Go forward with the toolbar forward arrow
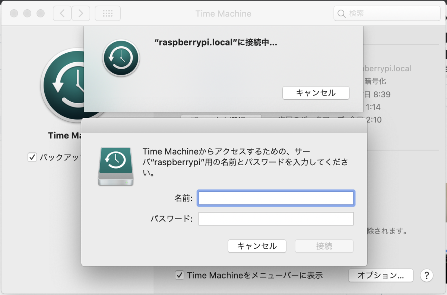This screenshot has height=295, width=447. point(80,13)
